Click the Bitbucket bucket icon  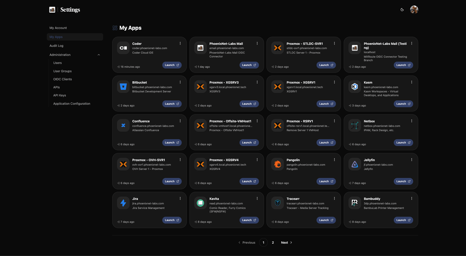click(x=123, y=87)
